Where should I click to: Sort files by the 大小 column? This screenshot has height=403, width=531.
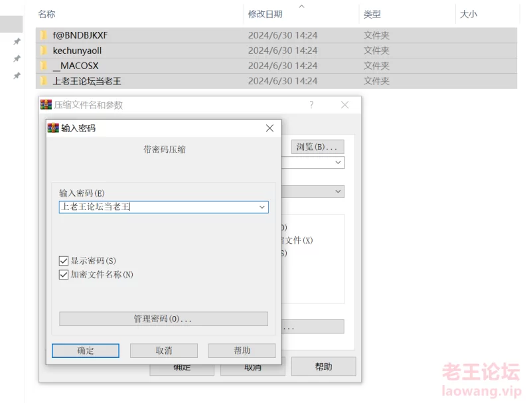[469, 14]
